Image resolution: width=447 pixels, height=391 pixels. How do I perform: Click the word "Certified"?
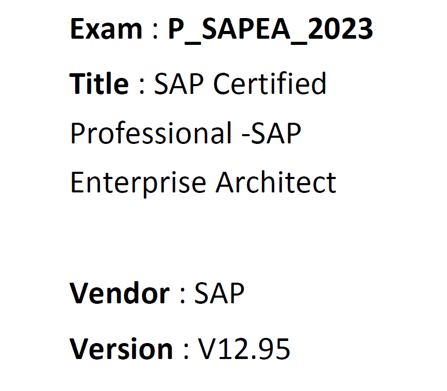[x=270, y=83]
